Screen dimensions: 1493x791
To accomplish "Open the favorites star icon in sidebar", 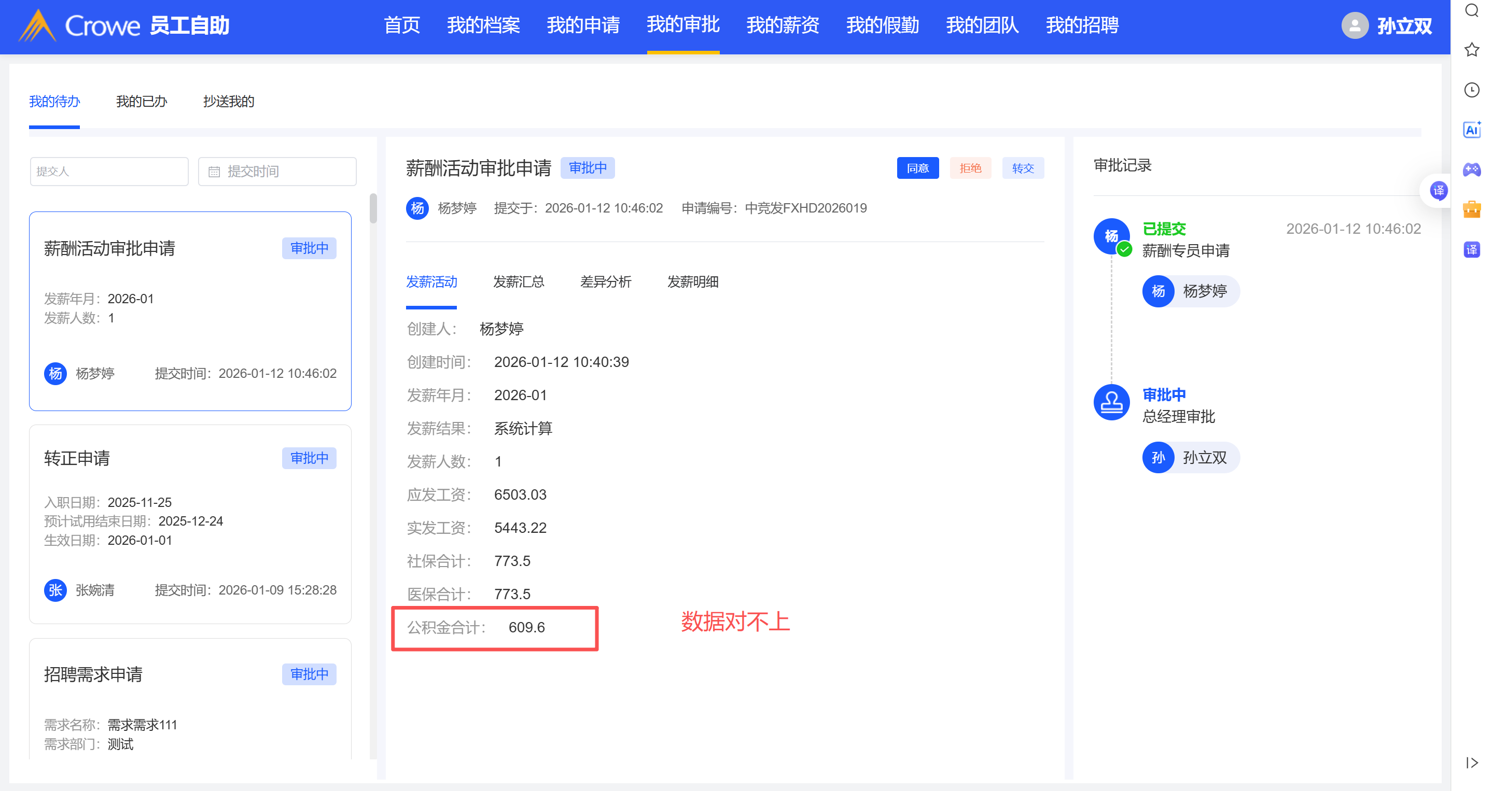I will tap(1472, 50).
